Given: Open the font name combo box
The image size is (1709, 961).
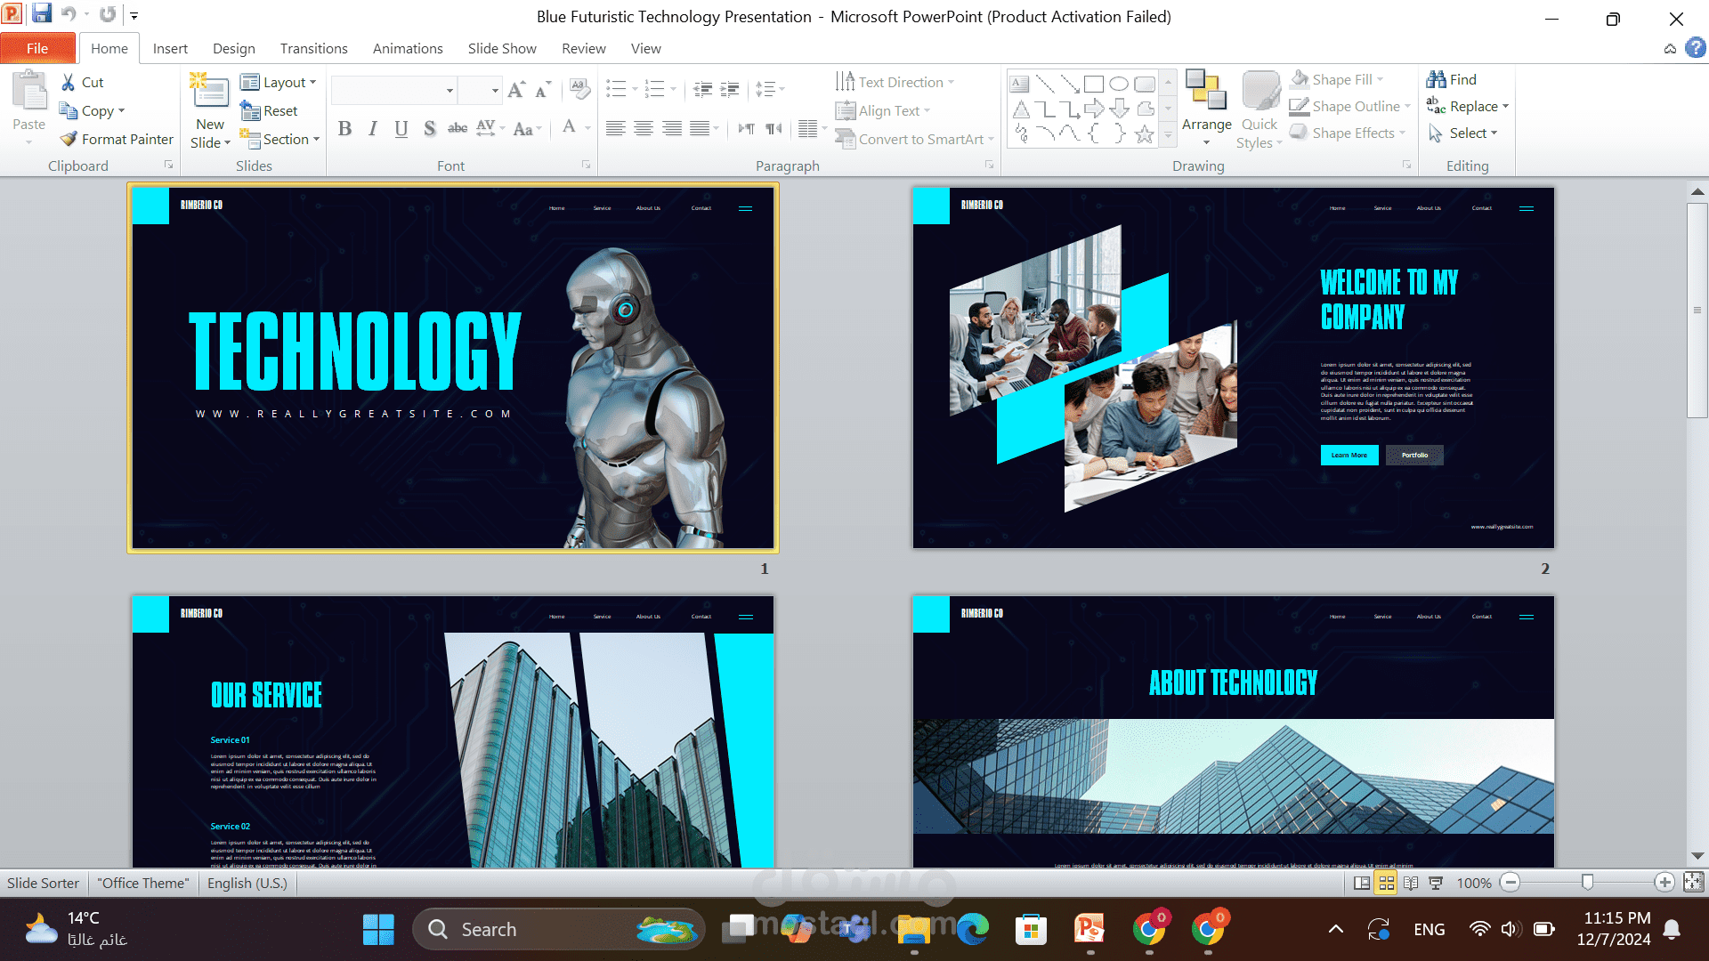Looking at the screenshot, I should tap(393, 90).
